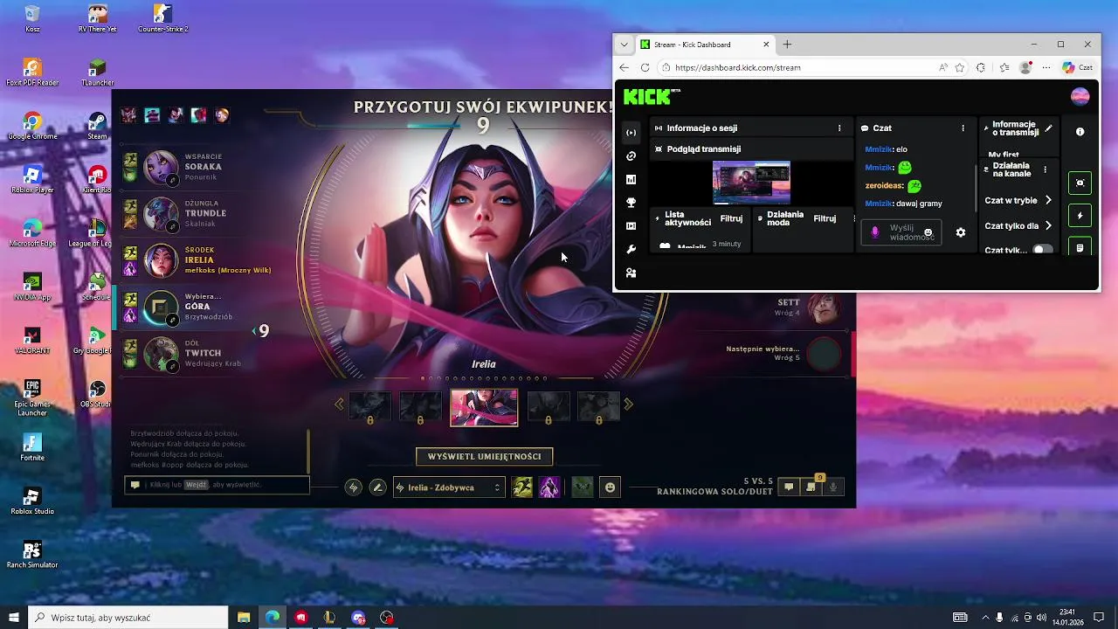Click Filtruj in Działania moda panel
The height and width of the screenshot is (629, 1118).
pos(825,218)
